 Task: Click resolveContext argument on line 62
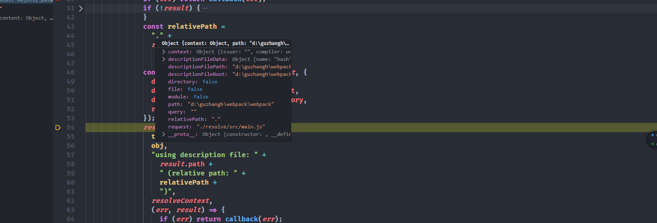coord(180,201)
